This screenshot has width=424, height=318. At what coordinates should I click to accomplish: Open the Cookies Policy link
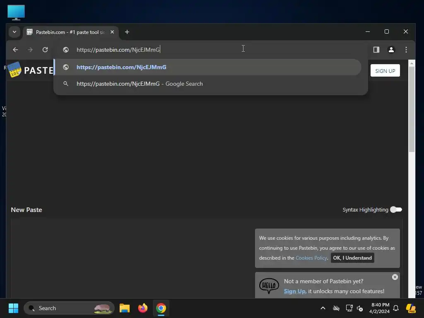click(x=311, y=258)
